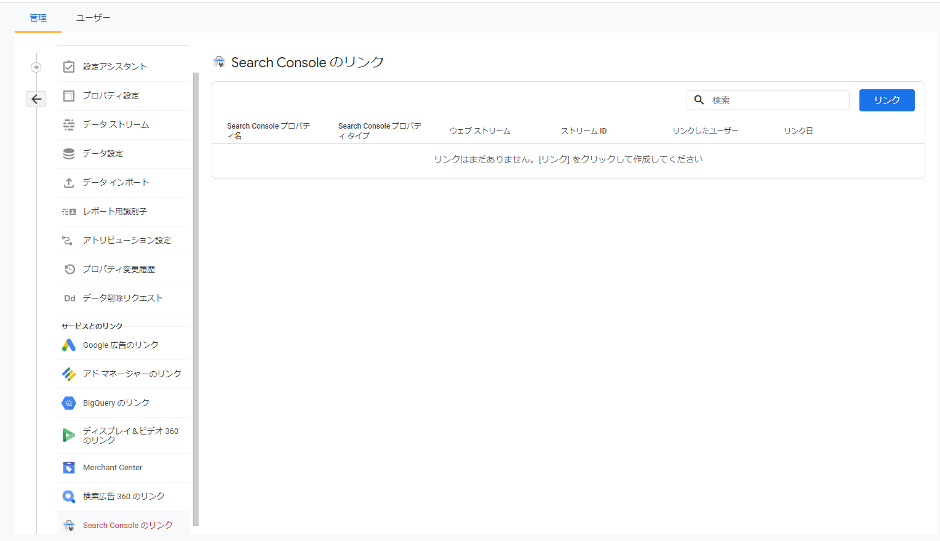This screenshot has width=940, height=541.
Task: Click the リンクはまだありません empty-state message
Action: tap(568, 159)
